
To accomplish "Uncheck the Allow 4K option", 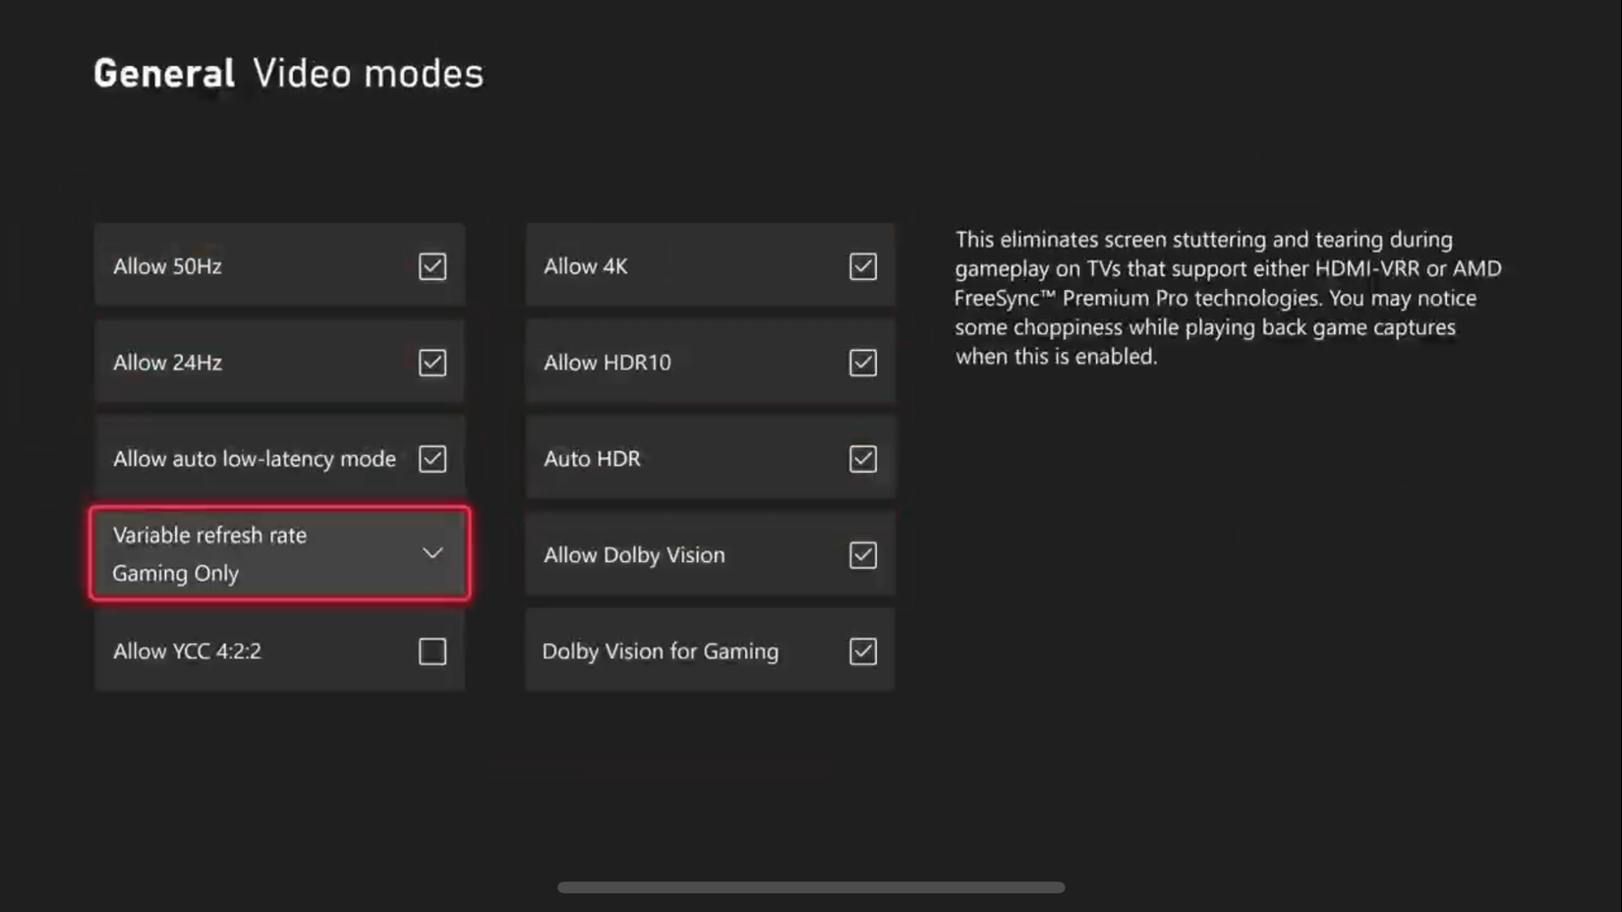I will pos(862,265).
